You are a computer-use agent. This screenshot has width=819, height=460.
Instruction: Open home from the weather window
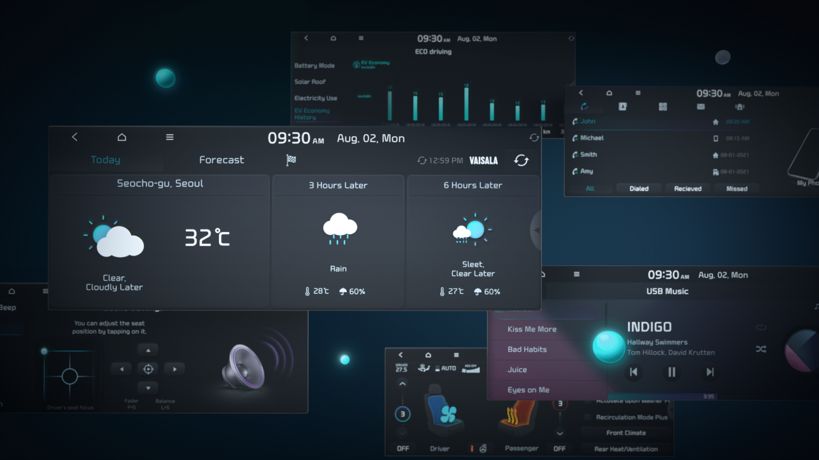tap(122, 137)
